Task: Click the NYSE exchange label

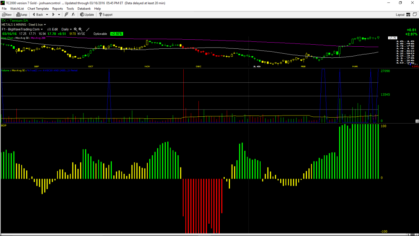Action: (81, 34)
